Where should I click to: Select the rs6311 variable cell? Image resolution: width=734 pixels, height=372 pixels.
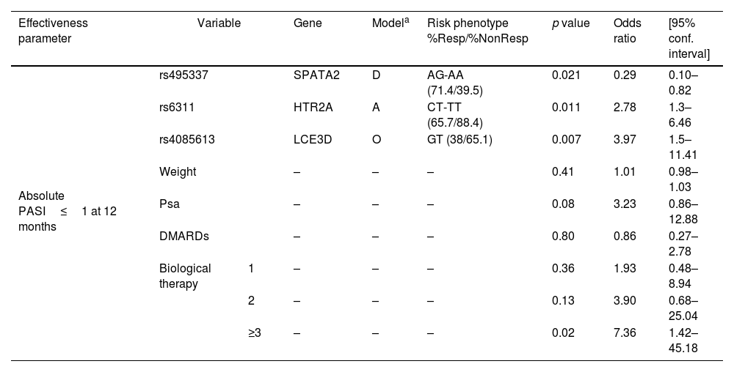[x=176, y=107]
